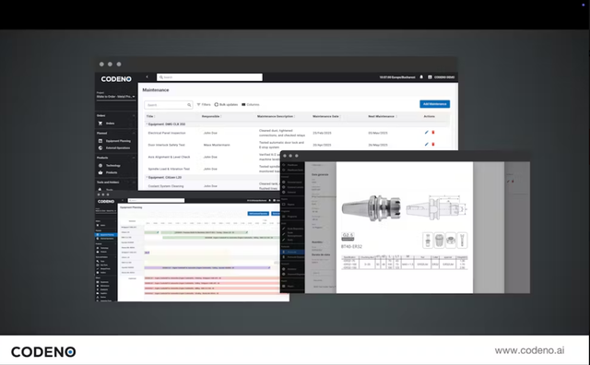The image size is (590, 365).
Task: Click Bulk updates in the Maintenance toolbar
Action: 226,104
